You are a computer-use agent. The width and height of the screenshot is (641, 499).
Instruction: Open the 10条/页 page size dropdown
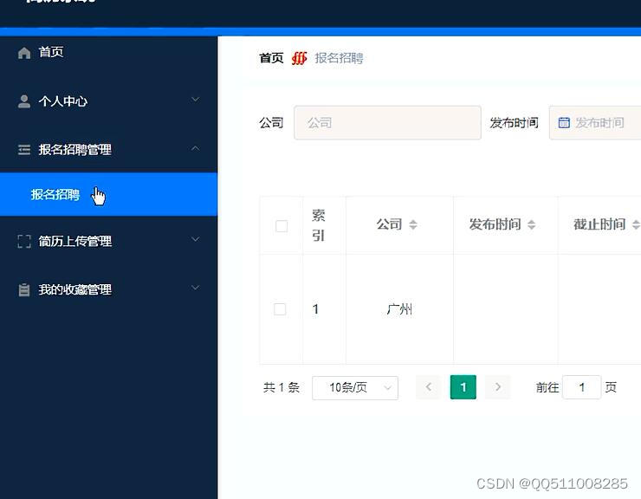355,387
